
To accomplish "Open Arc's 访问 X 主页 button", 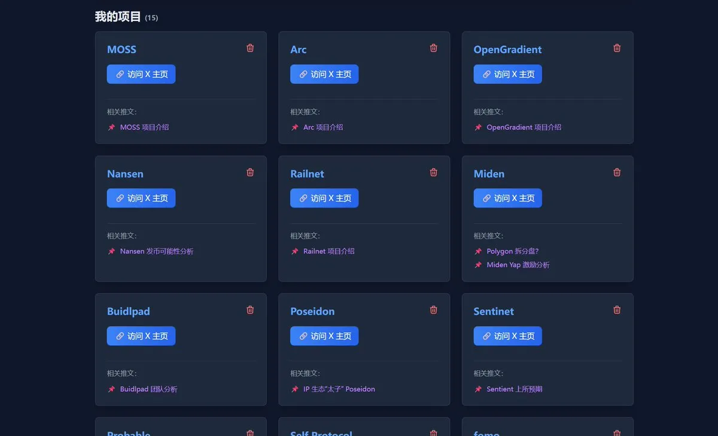I will point(324,74).
